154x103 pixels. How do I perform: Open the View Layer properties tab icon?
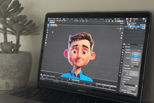coord(122,55)
